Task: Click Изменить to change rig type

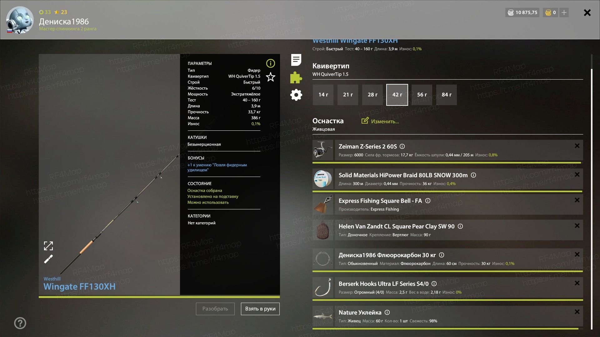Action: point(380,121)
